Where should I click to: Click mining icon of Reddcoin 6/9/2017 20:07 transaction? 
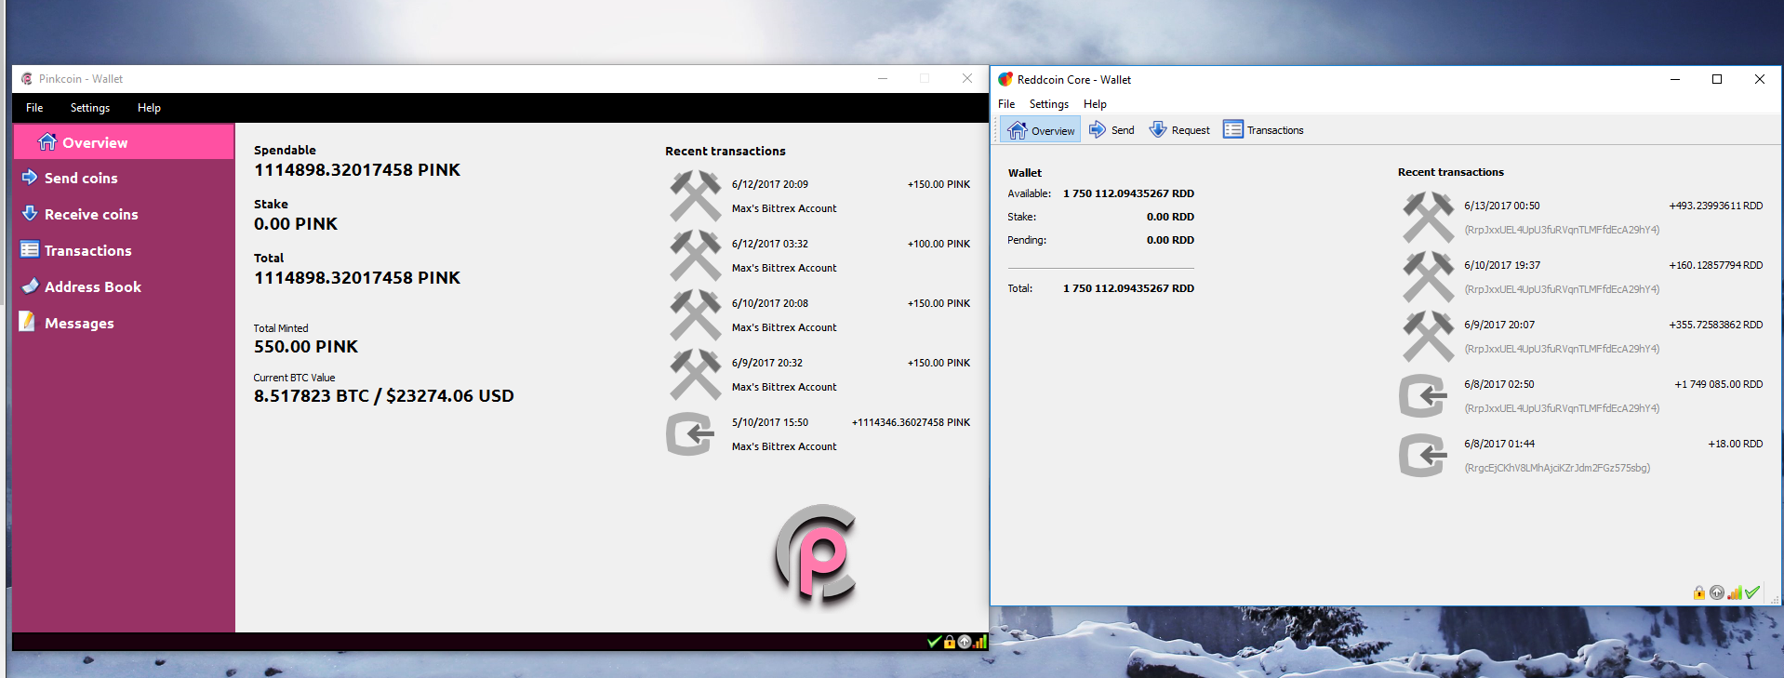pyautogui.click(x=1428, y=337)
